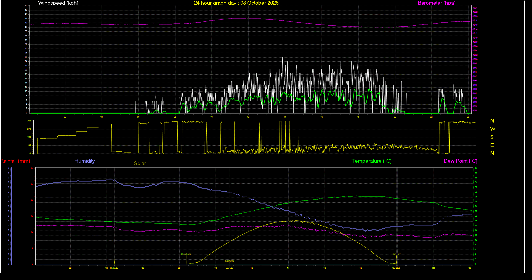The width and height of the screenshot is (532, 280).
Task: Click the blue 'Humidity' legend label
Action: point(84,161)
